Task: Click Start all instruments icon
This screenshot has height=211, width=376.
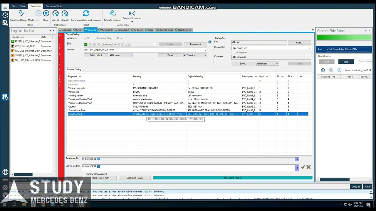Action: tap(56, 13)
